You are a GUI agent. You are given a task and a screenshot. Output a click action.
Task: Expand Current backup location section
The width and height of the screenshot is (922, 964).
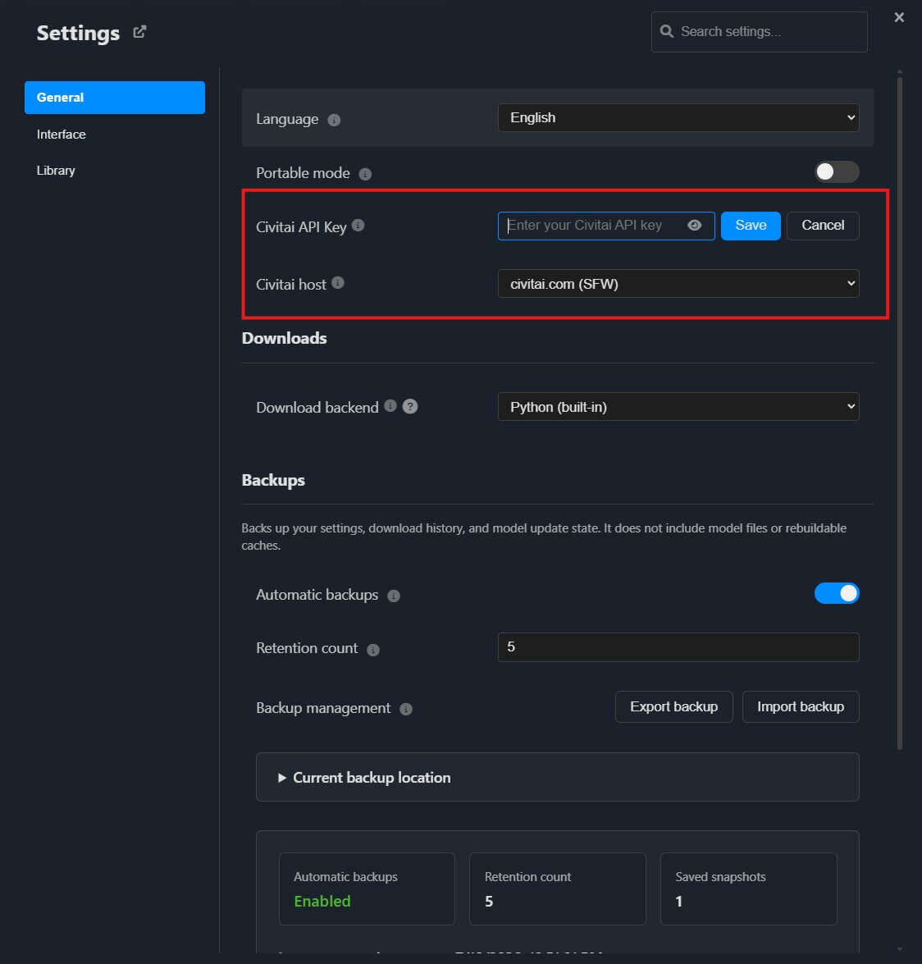tap(557, 777)
